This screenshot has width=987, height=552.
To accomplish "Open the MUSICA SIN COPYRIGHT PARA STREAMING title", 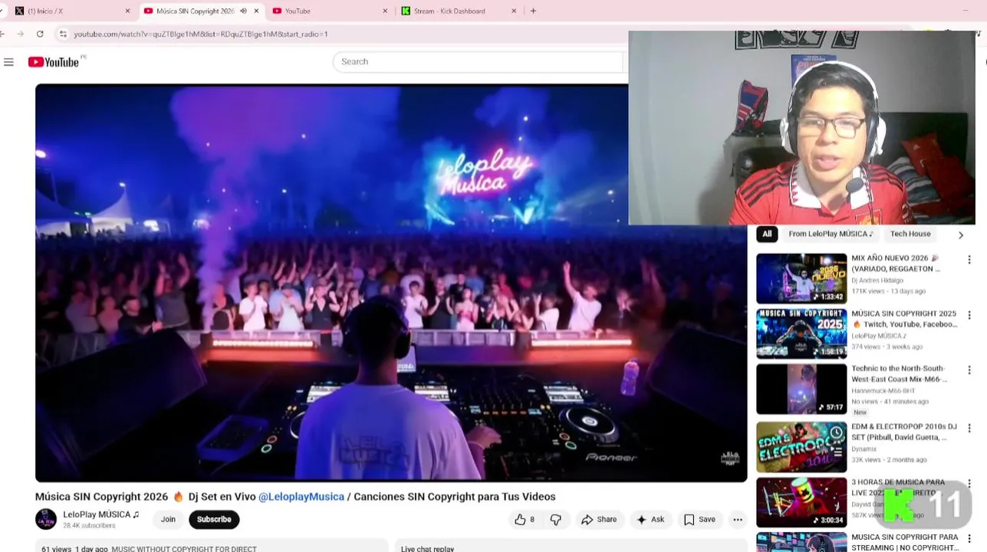I will pos(905,542).
